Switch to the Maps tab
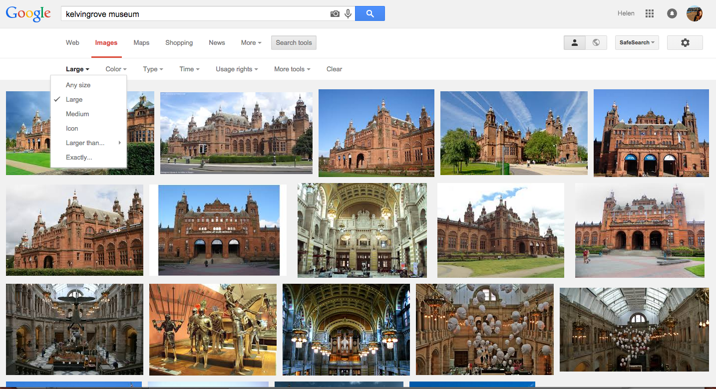This screenshot has height=389, width=716. coord(141,42)
